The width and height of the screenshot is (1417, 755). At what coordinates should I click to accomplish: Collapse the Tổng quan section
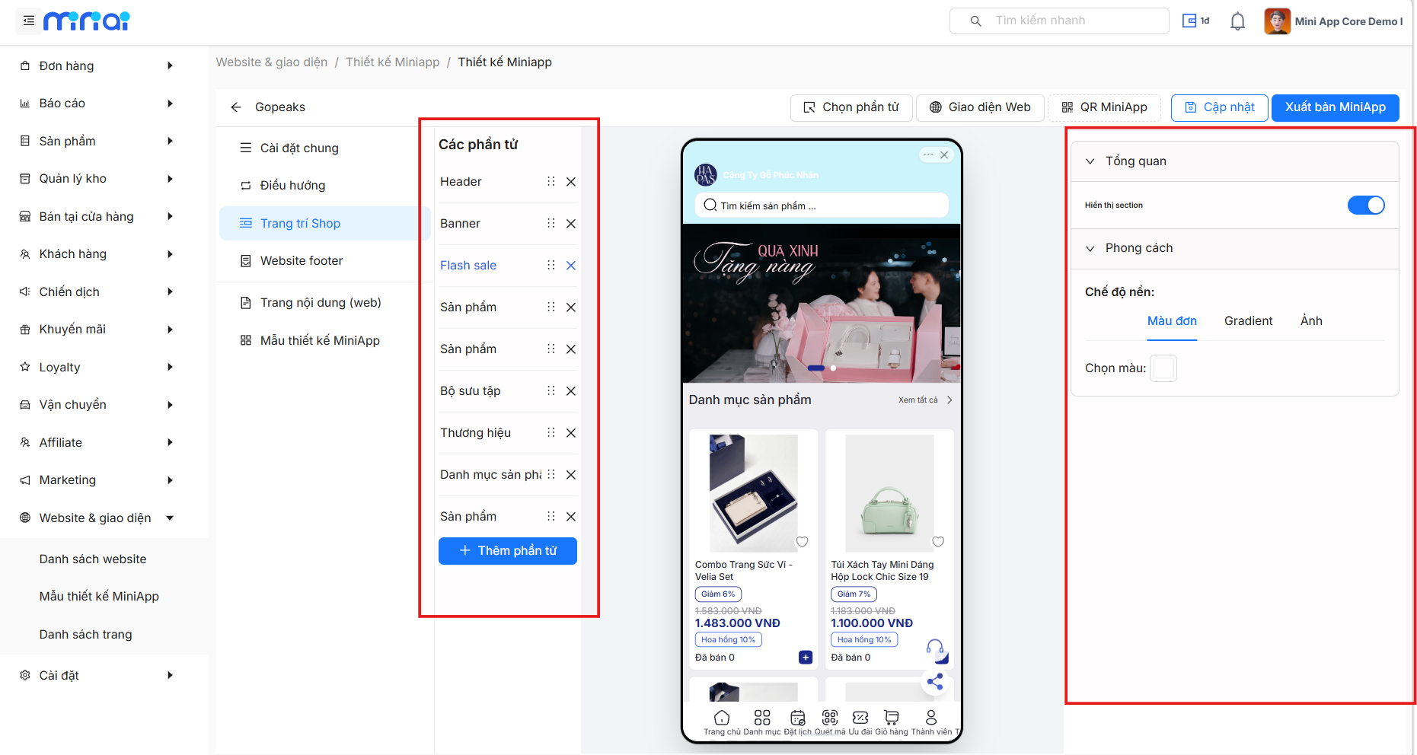coord(1090,161)
